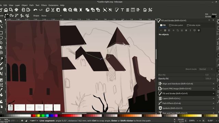The image size is (219, 123).
Task: Cut selection with the scissors icon
Action: [53, 10]
